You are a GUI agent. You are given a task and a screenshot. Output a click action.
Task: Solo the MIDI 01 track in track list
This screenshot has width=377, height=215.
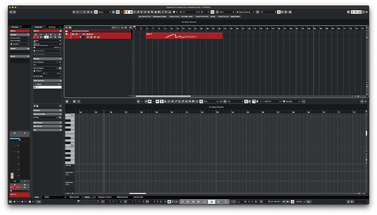pyautogui.click(x=76, y=34)
